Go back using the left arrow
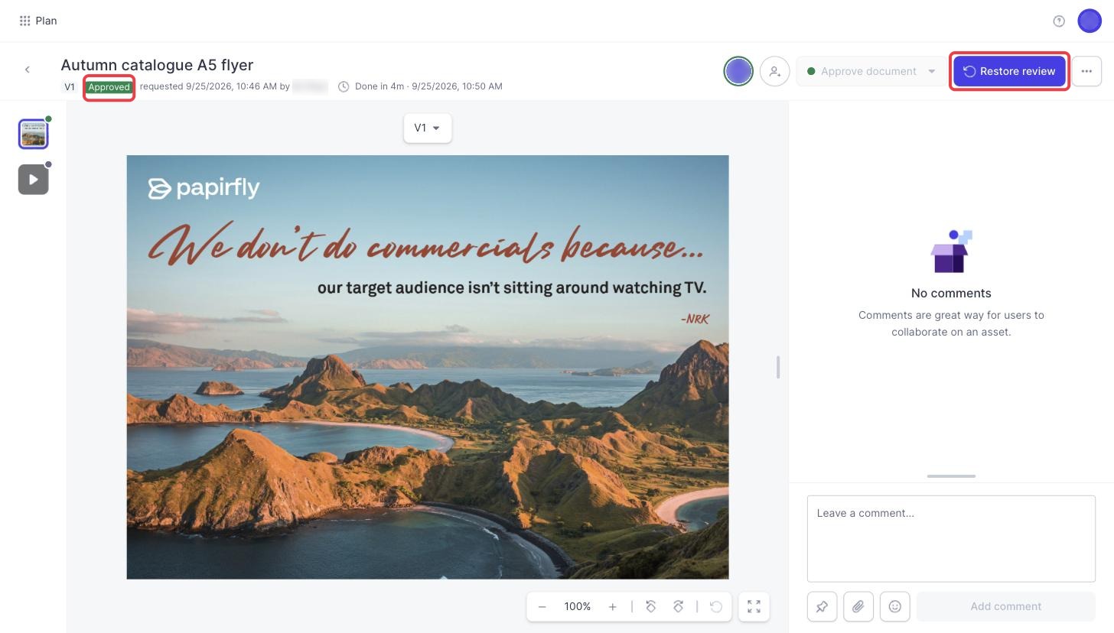The image size is (1114, 633). coord(28,70)
